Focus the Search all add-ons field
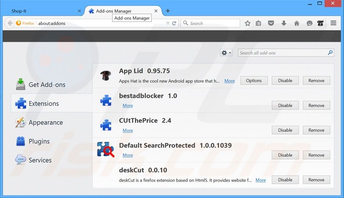This screenshot has height=198, width=344. (286, 53)
